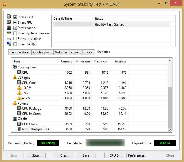Click the CPU chip icon beside Stress CPU

[x=9, y=17]
